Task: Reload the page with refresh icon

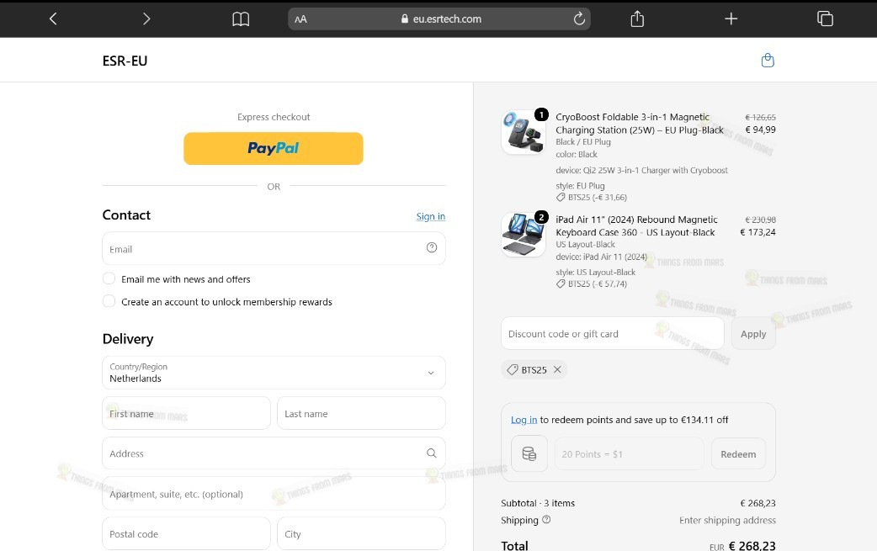Action: click(x=579, y=19)
